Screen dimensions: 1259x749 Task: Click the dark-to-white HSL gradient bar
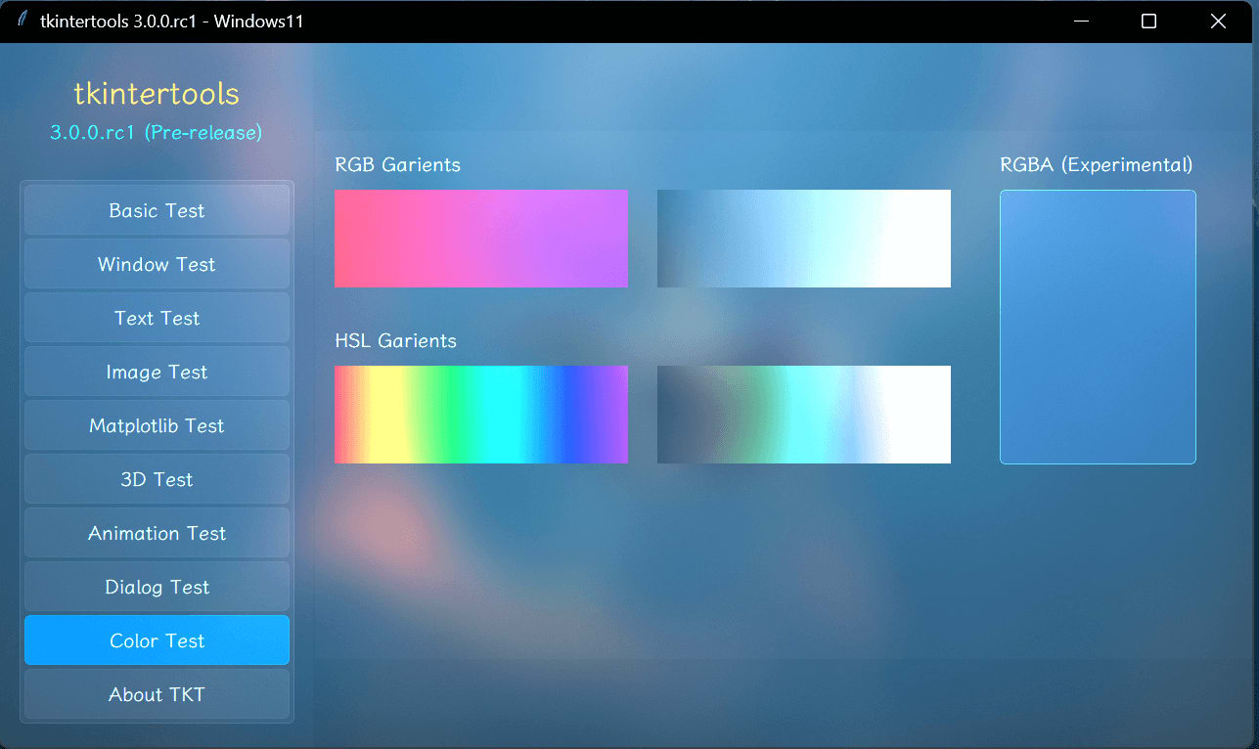[x=804, y=414]
